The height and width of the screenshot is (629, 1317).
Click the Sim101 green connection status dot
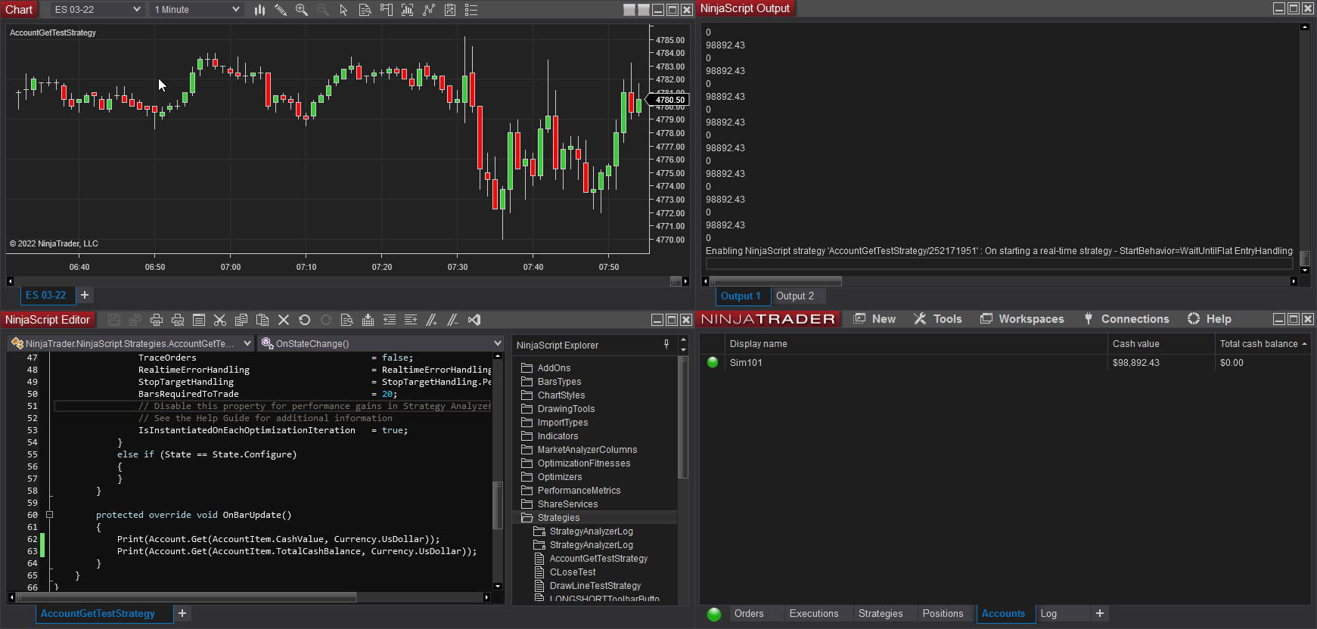[x=713, y=362]
